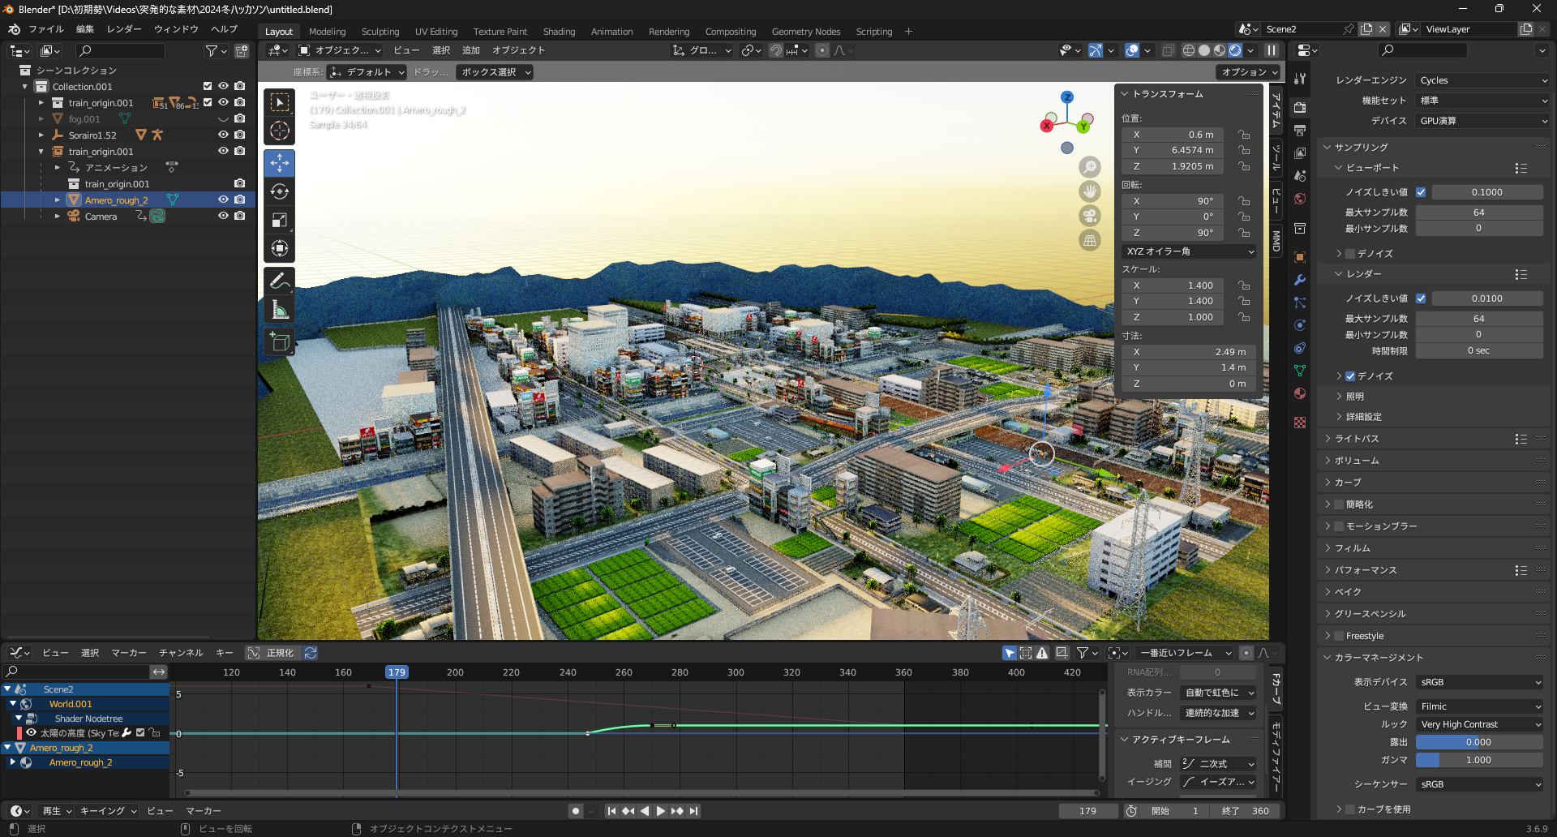Click the current frame 179 field
1557x837 pixels.
(1087, 811)
